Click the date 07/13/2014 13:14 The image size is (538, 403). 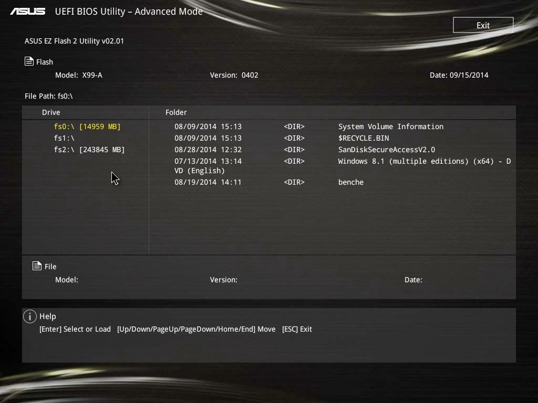coord(208,161)
